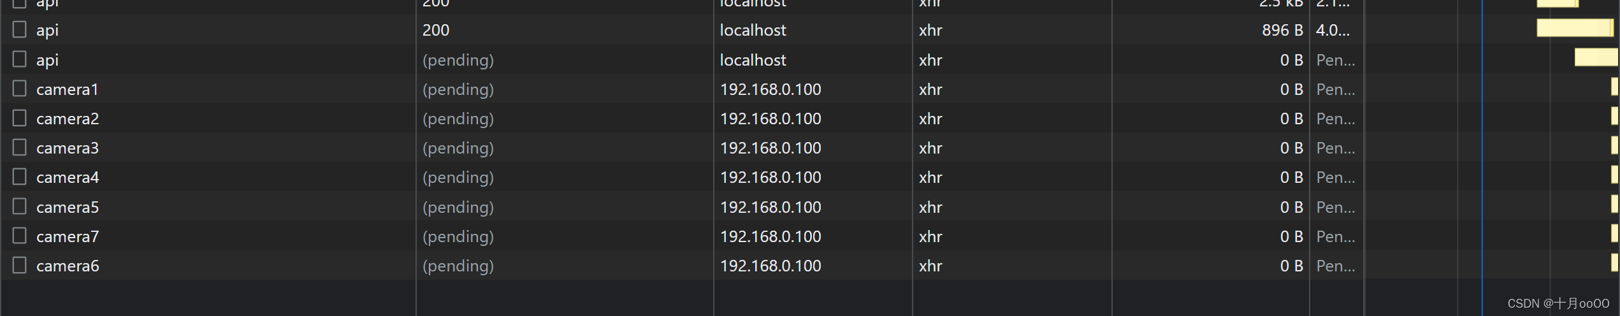The image size is (1620, 316).
Task: Click the waterfall bar of camera1
Action: click(x=1615, y=86)
